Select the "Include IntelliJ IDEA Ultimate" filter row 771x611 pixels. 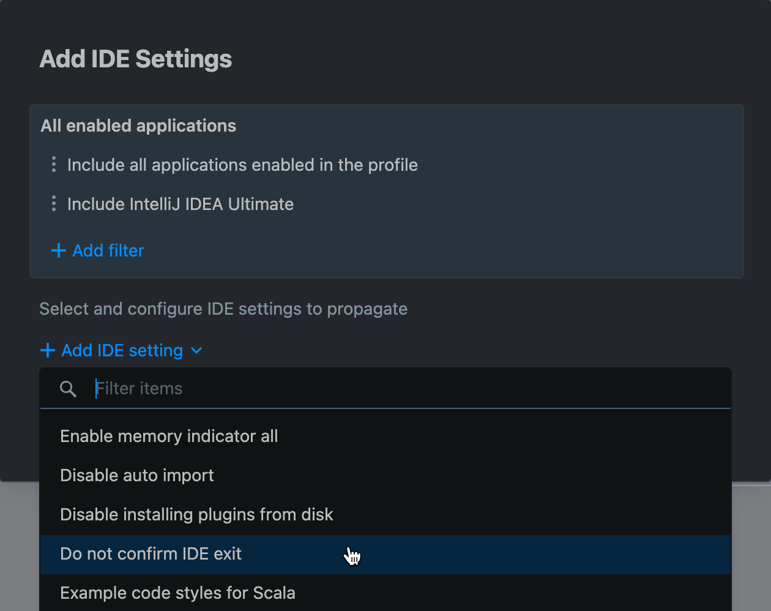pyautogui.click(x=181, y=203)
